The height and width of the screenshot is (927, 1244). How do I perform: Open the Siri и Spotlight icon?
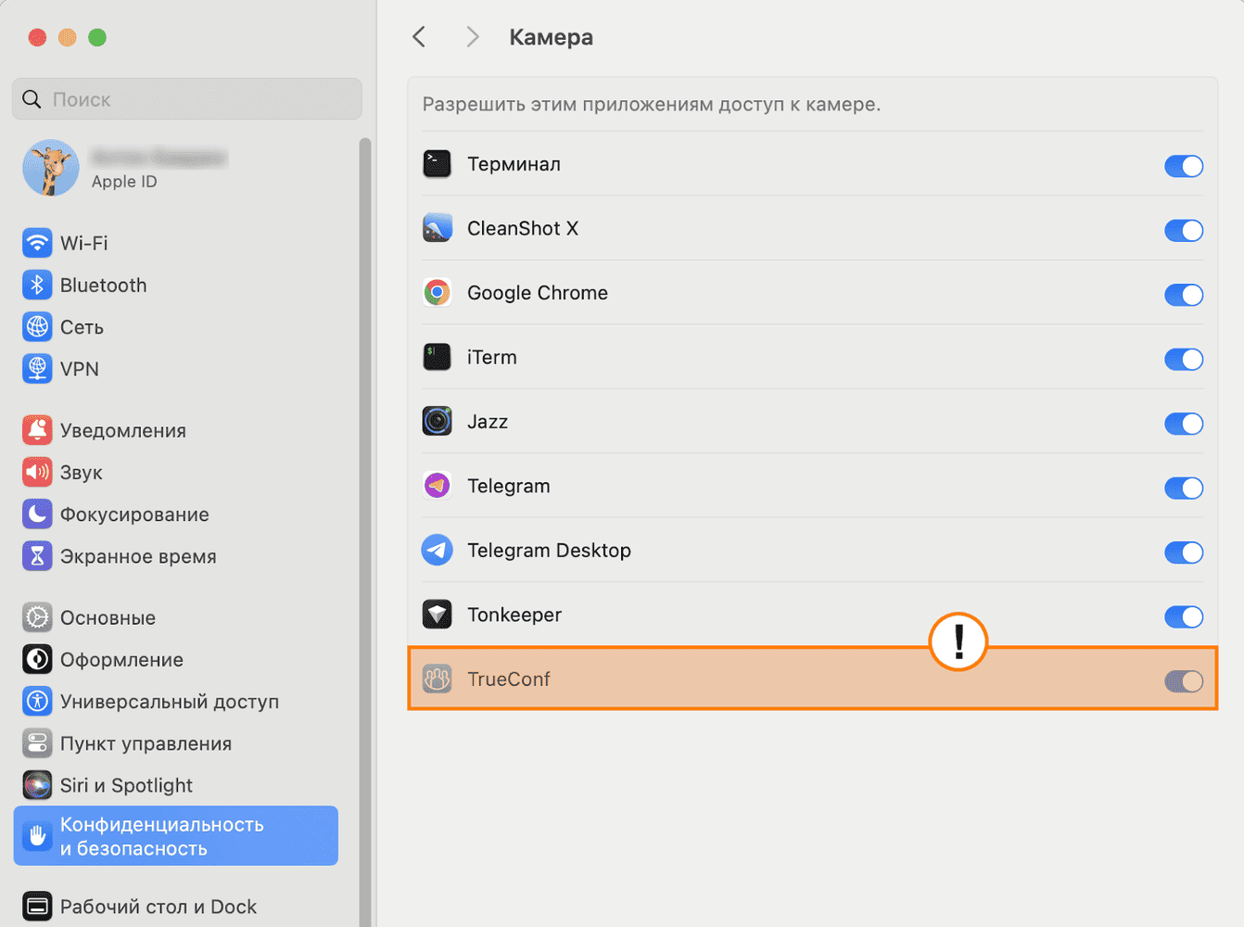click(x=37, y=785)
